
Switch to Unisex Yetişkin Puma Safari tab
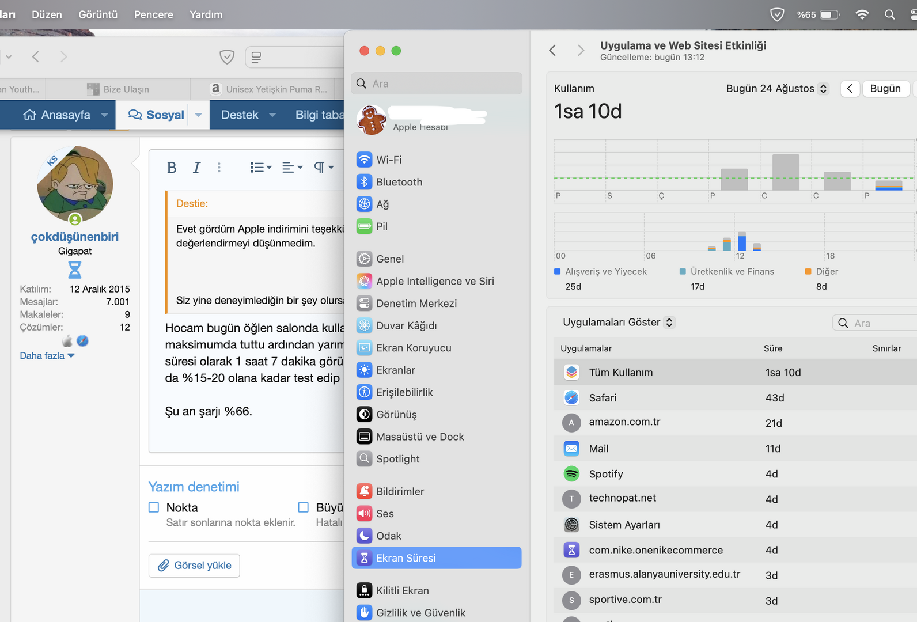tap(268, 89)
